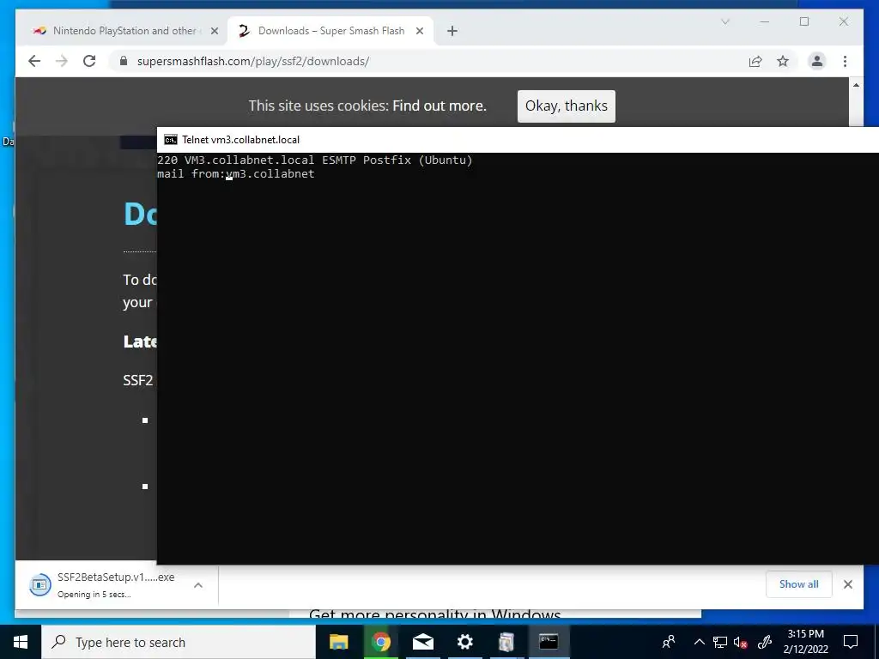Viewport: 879px width, 659px height.
Task: Show all downloads in Chrome
Action: point(799,583)
